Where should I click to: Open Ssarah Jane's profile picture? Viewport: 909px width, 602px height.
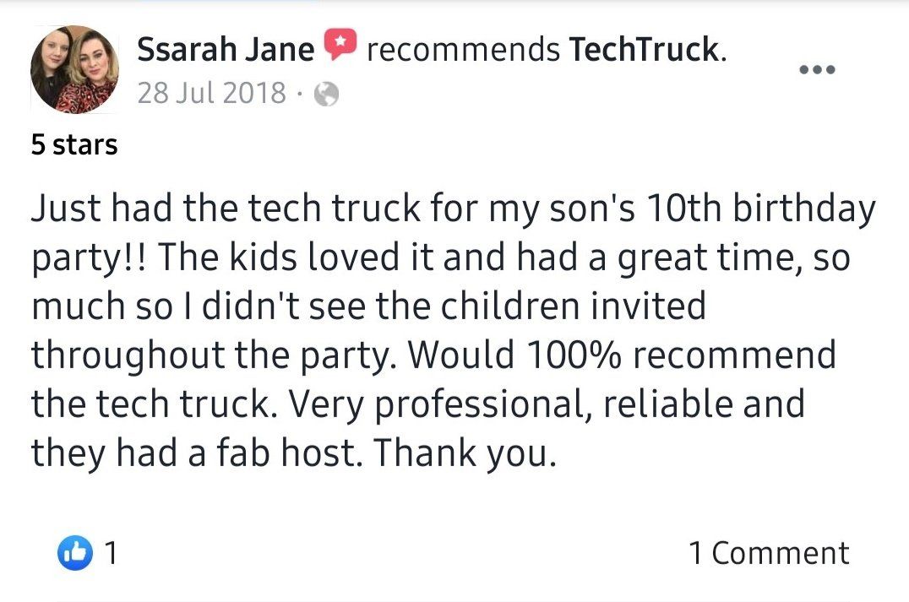(74, 69)
